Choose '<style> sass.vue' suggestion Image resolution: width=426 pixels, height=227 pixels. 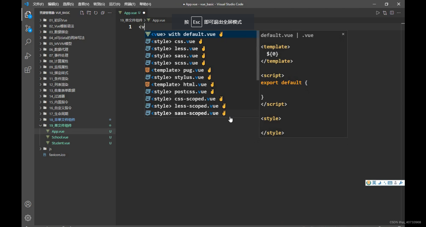[x=201, y=56]
